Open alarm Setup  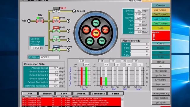tap(115, 94)
